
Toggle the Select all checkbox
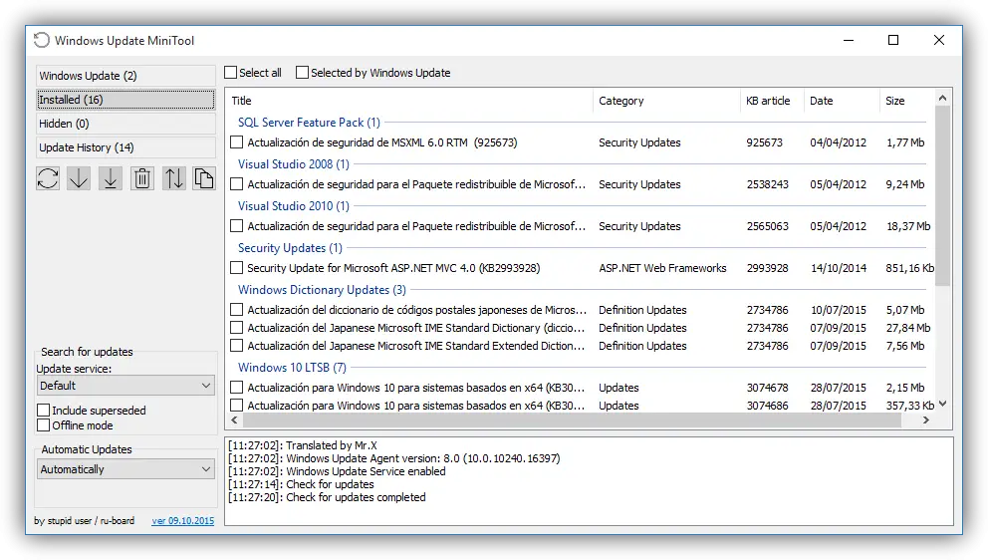coord(231,73)
